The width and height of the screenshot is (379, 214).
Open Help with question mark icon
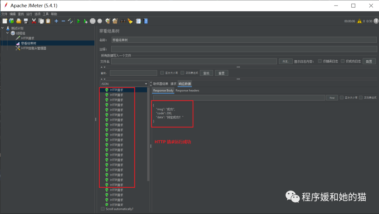coord(146,21)
